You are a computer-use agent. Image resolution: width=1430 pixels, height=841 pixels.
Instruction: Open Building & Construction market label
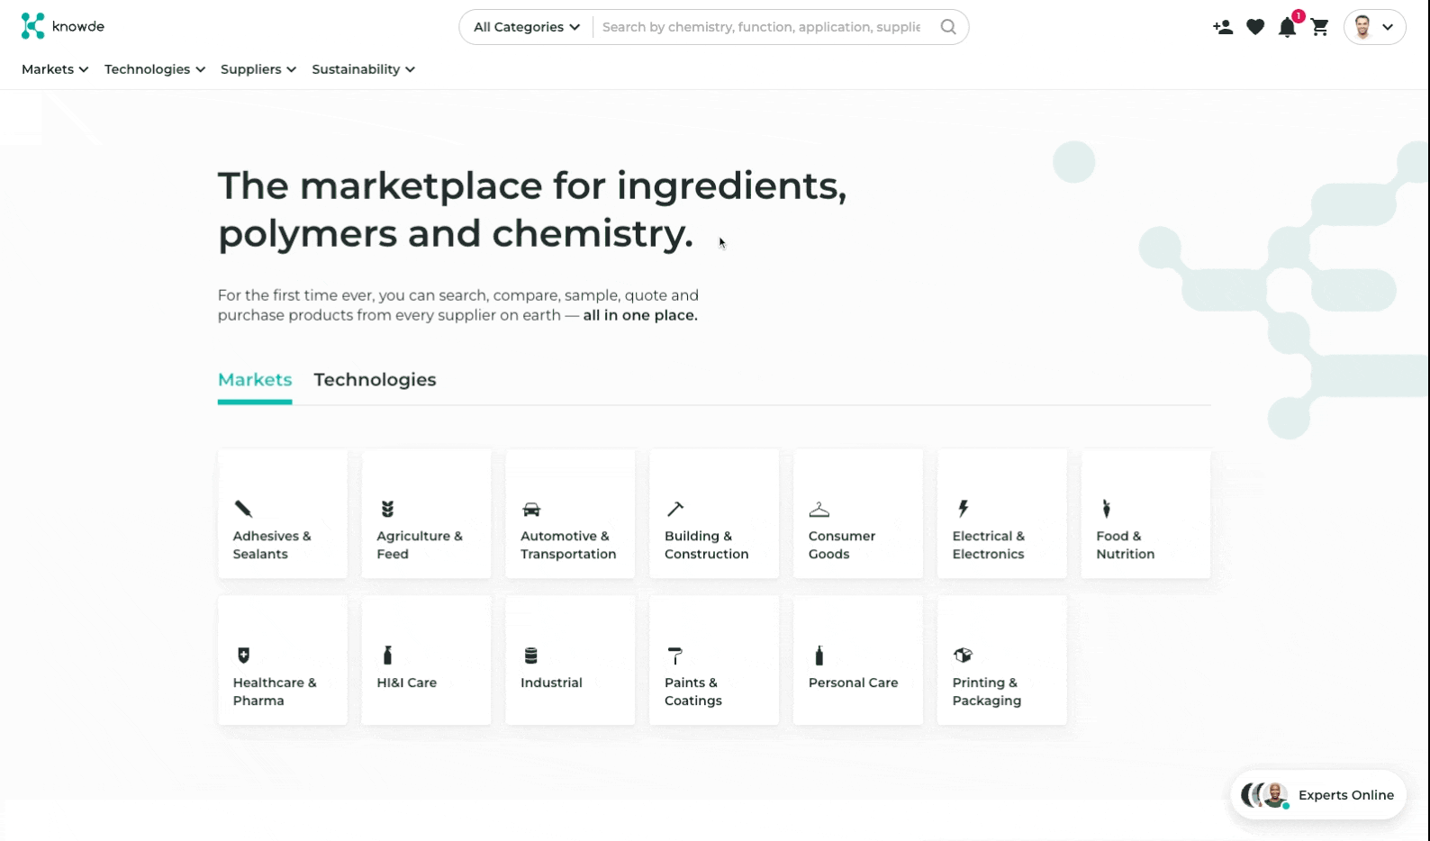tap(707, 545)
